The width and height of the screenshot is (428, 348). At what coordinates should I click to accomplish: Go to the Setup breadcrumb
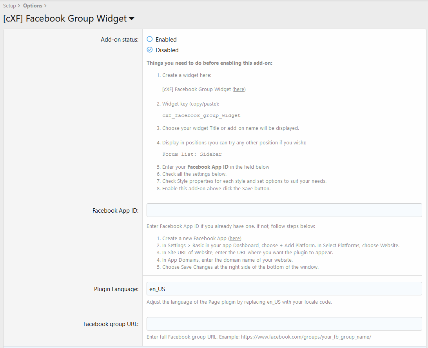9,5
